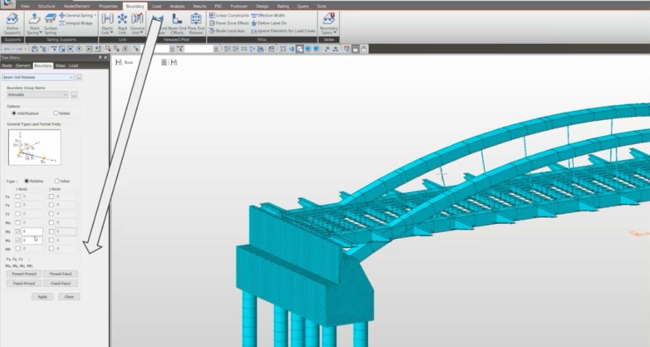The image size is (650, 347).
Task: Open the stage dropdown beside Base
Action: 164,62
